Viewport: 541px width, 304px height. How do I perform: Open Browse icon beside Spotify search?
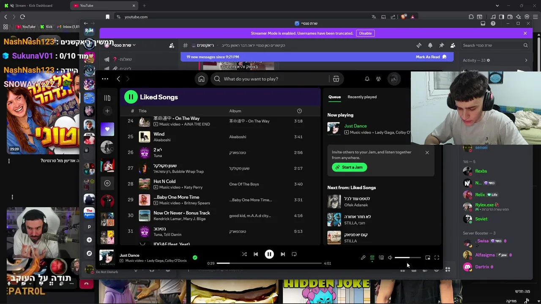click(336, 79)
